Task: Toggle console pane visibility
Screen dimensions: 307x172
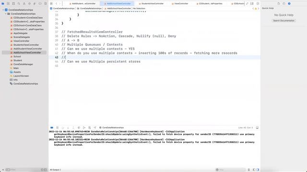Action: [x=258, y=170]
